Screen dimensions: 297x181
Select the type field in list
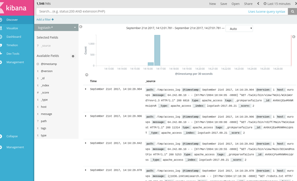tap(44, 135)
